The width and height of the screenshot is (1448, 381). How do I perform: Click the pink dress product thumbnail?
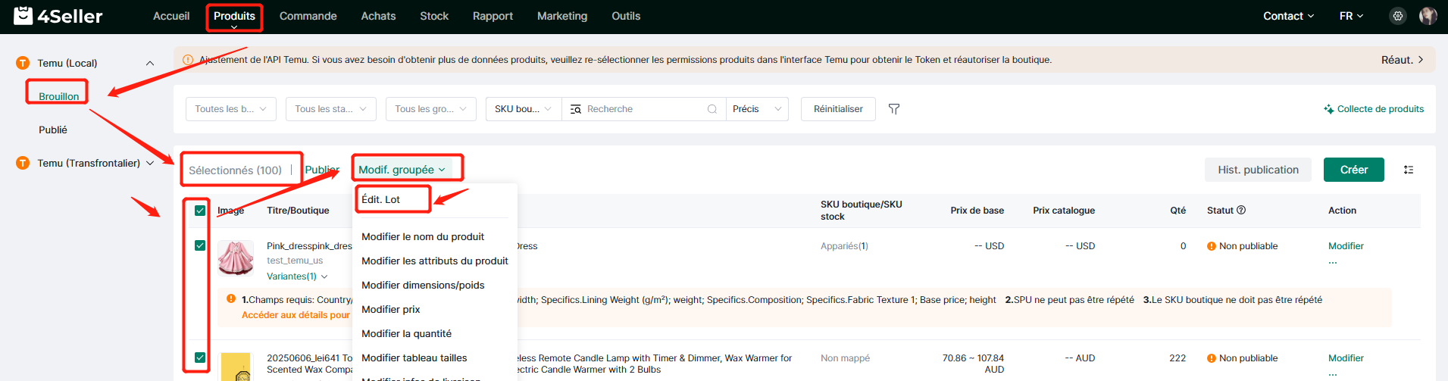tap(236, 258)
